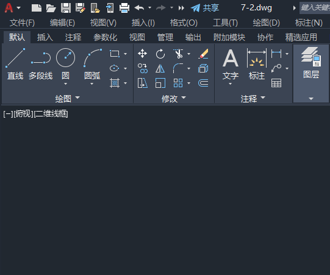Open the Circle (圆) options dropdown arrow

[x=65, y=84]
